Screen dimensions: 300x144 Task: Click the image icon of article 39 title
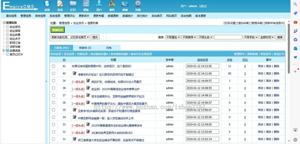tap(88, 80)
